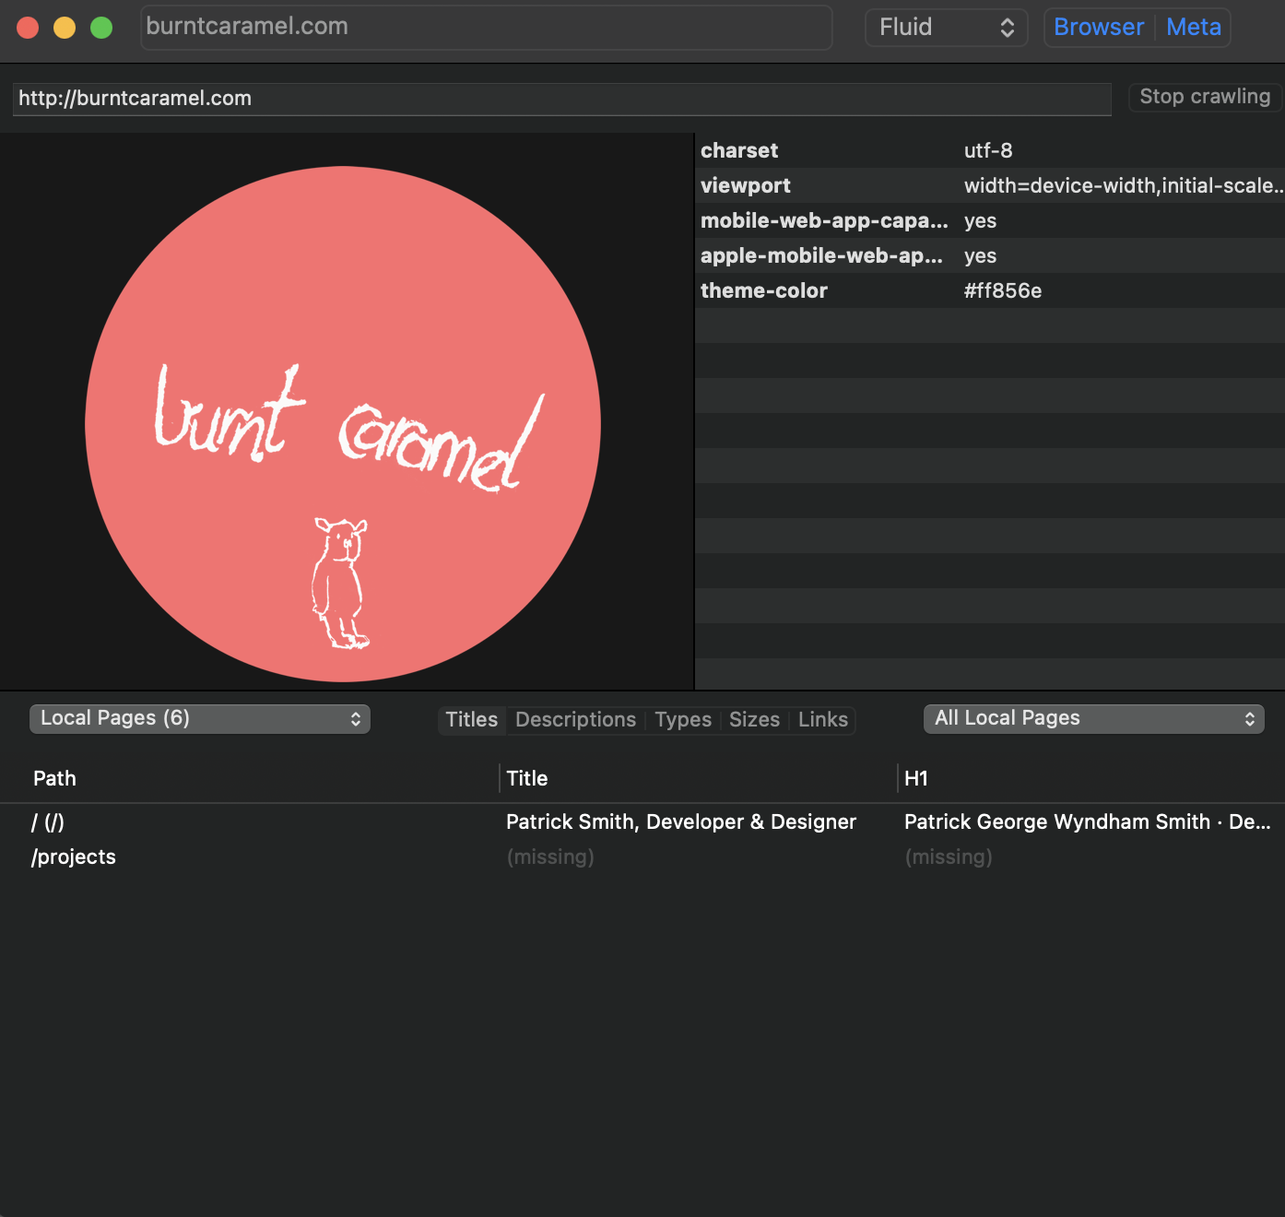Select the Sizes segment
The width and height of the screenshot is (1285, 1217).
754,719
